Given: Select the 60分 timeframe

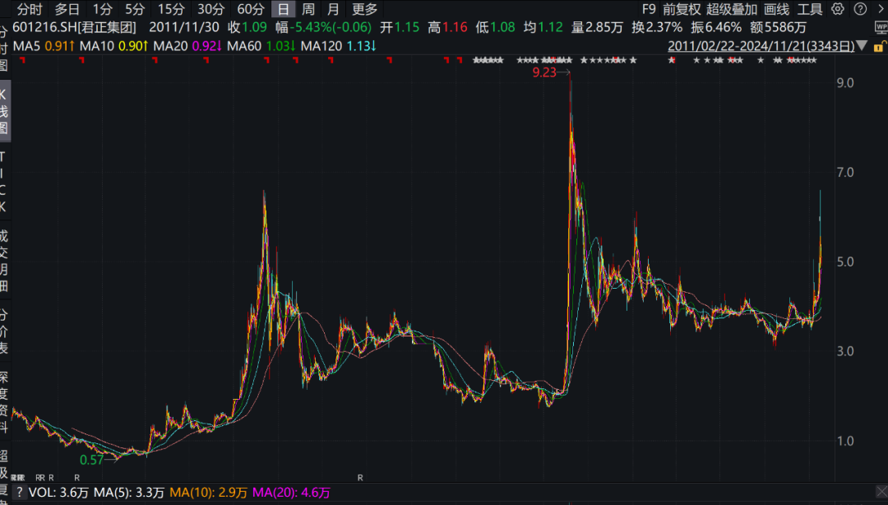Looking at the screenshot, I should [x=250, y=10].
